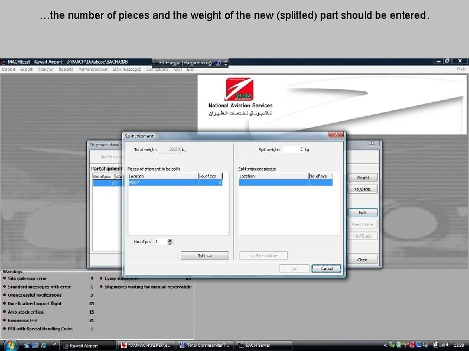Select the Partshipment row in Shipment details window

[x=108, y=183]
